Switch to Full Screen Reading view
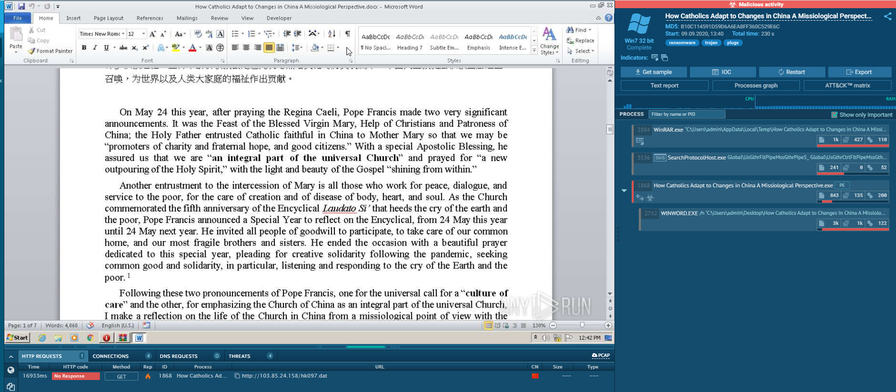896x392 pixels. click(498, 326)
